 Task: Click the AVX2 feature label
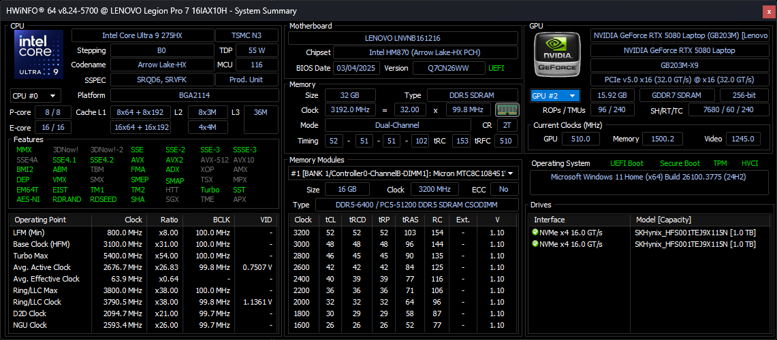click(x=174, y=160)
